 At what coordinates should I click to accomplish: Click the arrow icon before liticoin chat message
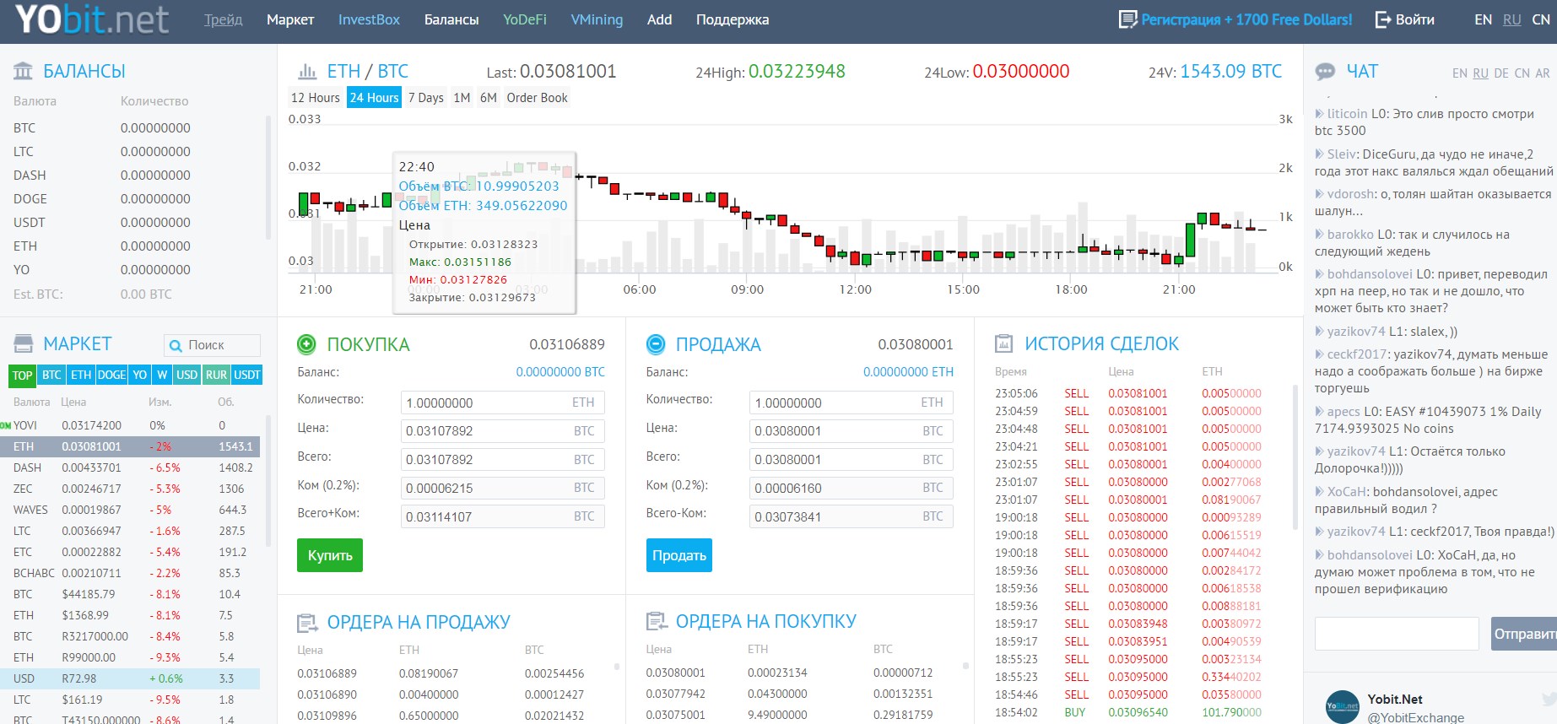point(1319,113)
